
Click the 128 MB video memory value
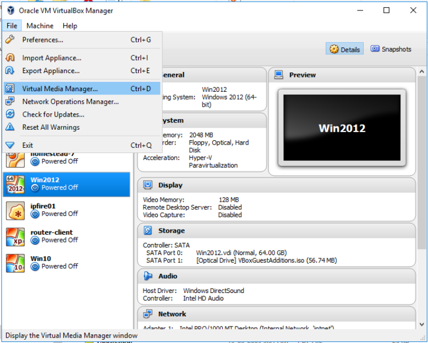click(229, 200)
